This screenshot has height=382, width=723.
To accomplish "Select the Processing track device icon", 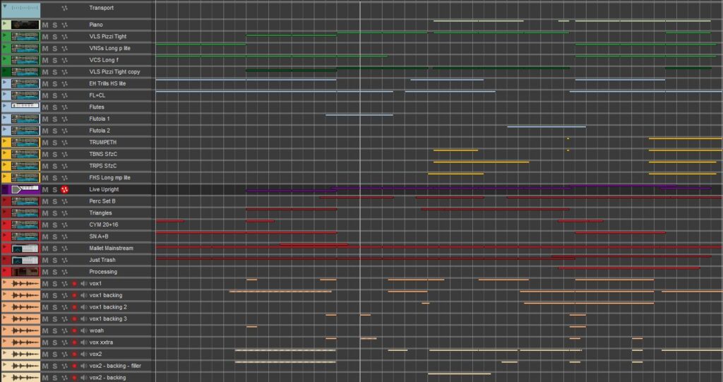I will point(25,272).
